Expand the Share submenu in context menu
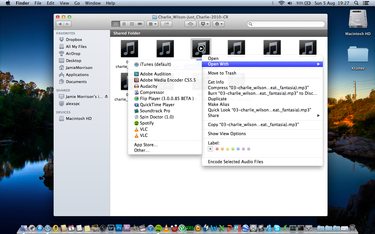375x234 pixels. click(262, 116)
